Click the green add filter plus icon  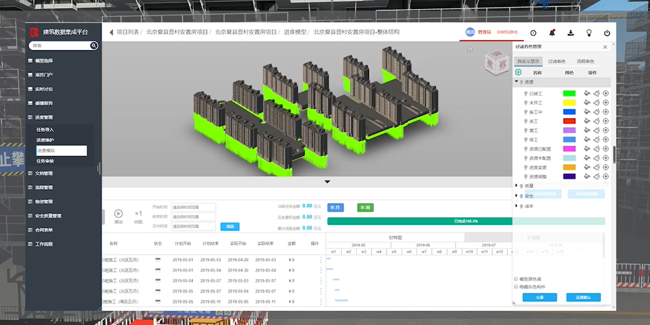coord(518,72)
